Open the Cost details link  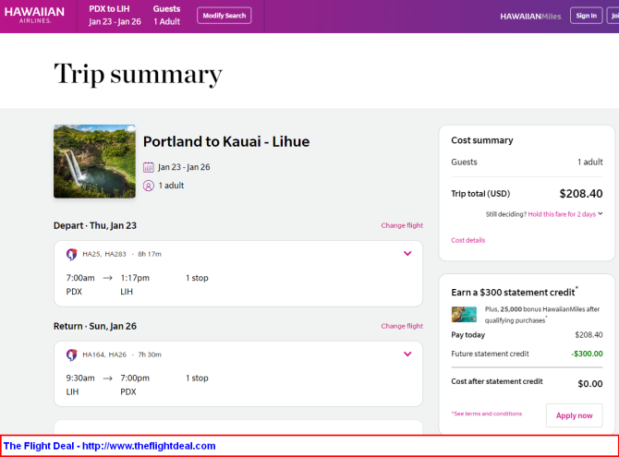pos(467,240)
